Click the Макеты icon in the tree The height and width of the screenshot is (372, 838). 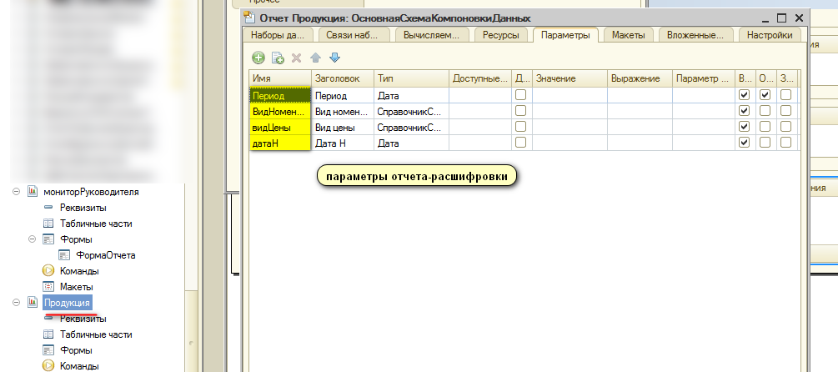(48, 286)
